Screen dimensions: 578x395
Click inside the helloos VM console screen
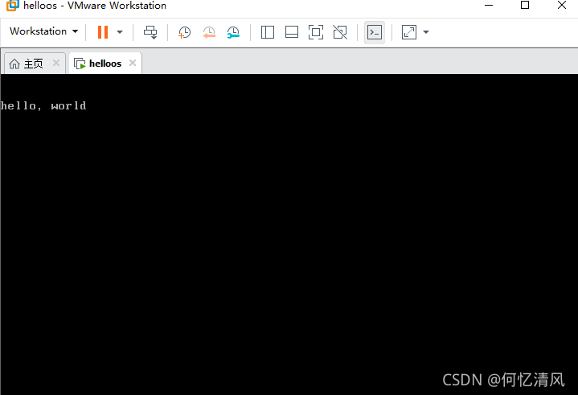pos(289,234)
